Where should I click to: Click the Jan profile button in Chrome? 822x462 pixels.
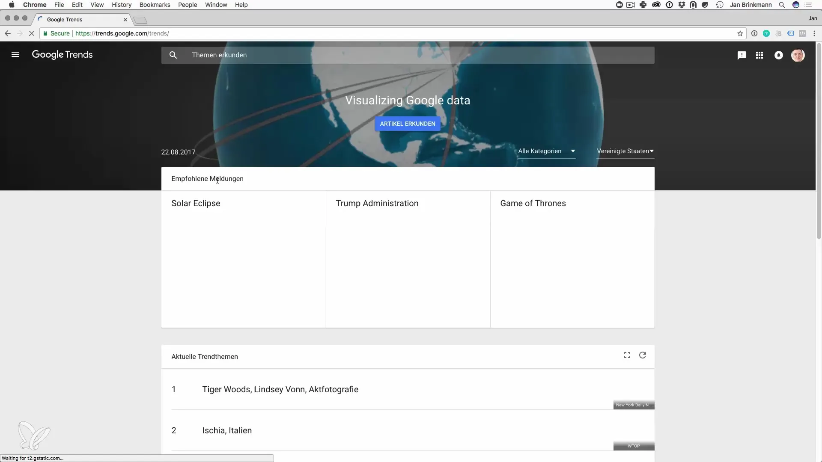coord(813,18)
